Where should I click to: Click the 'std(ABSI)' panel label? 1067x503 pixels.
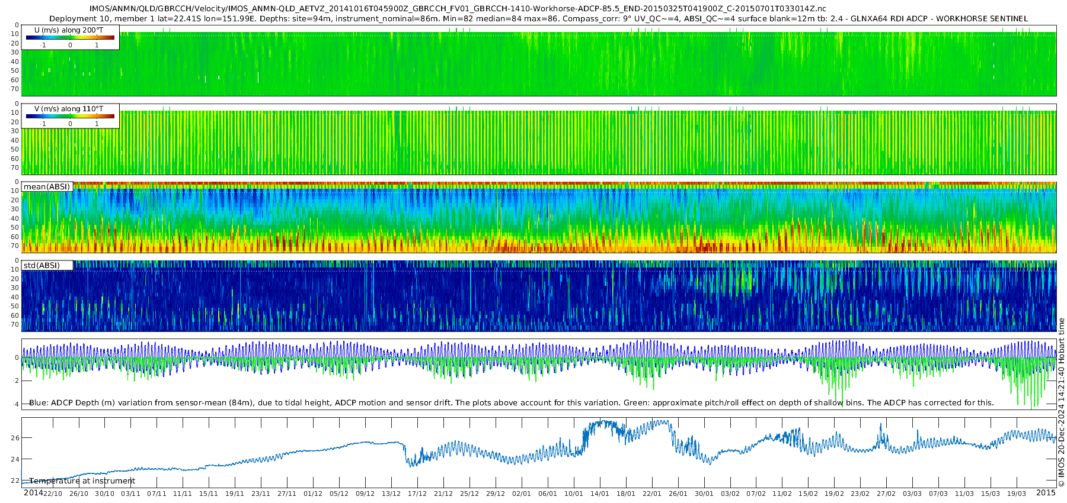41,265
